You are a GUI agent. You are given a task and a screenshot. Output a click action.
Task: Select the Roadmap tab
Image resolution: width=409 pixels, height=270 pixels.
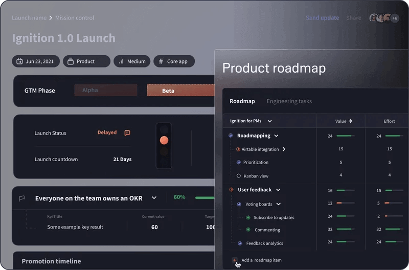pos(242,101)
